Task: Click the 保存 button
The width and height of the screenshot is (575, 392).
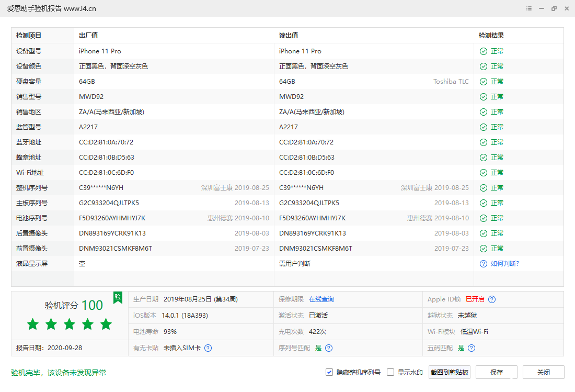Action: click(x=497, y=372)
